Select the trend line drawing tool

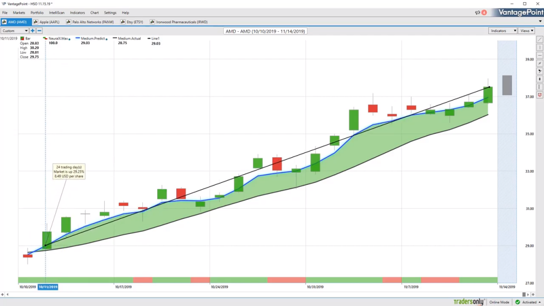(540, 39)
